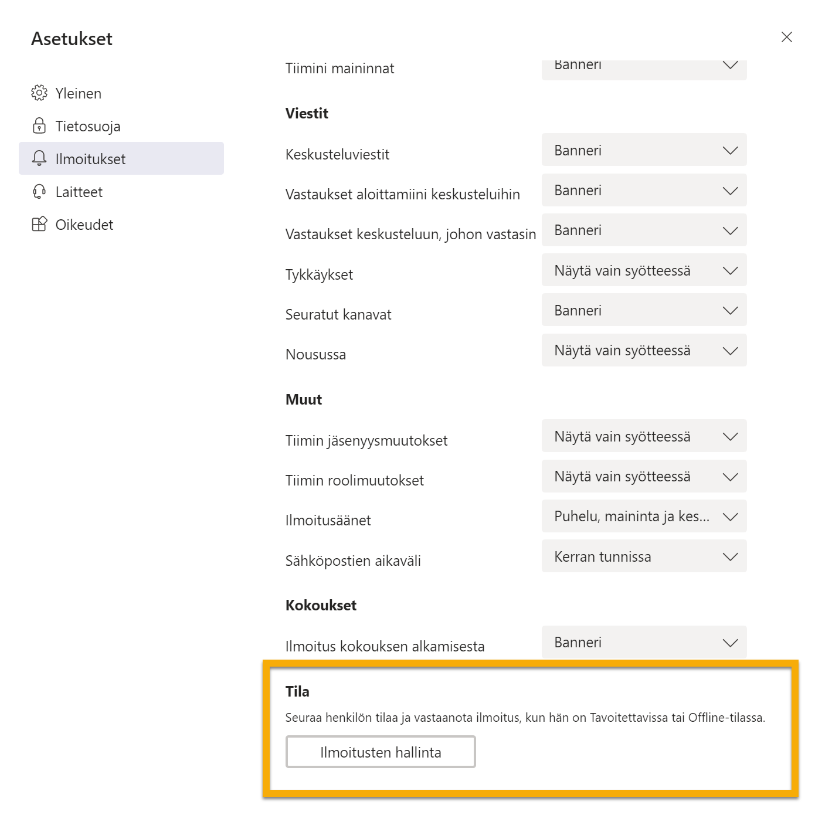
Task: Click the Ilmoitusten hallinta button
Action: [x=381, y=752]
